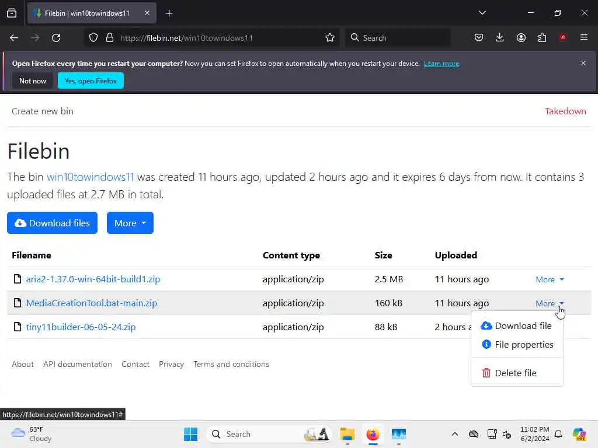Choose Download file from the menu
598x448 pixels.
tap(517, 325)
